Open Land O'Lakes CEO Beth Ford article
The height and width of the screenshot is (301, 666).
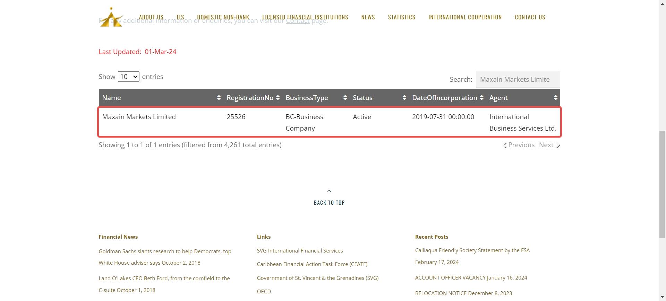[x=164, y=284]
